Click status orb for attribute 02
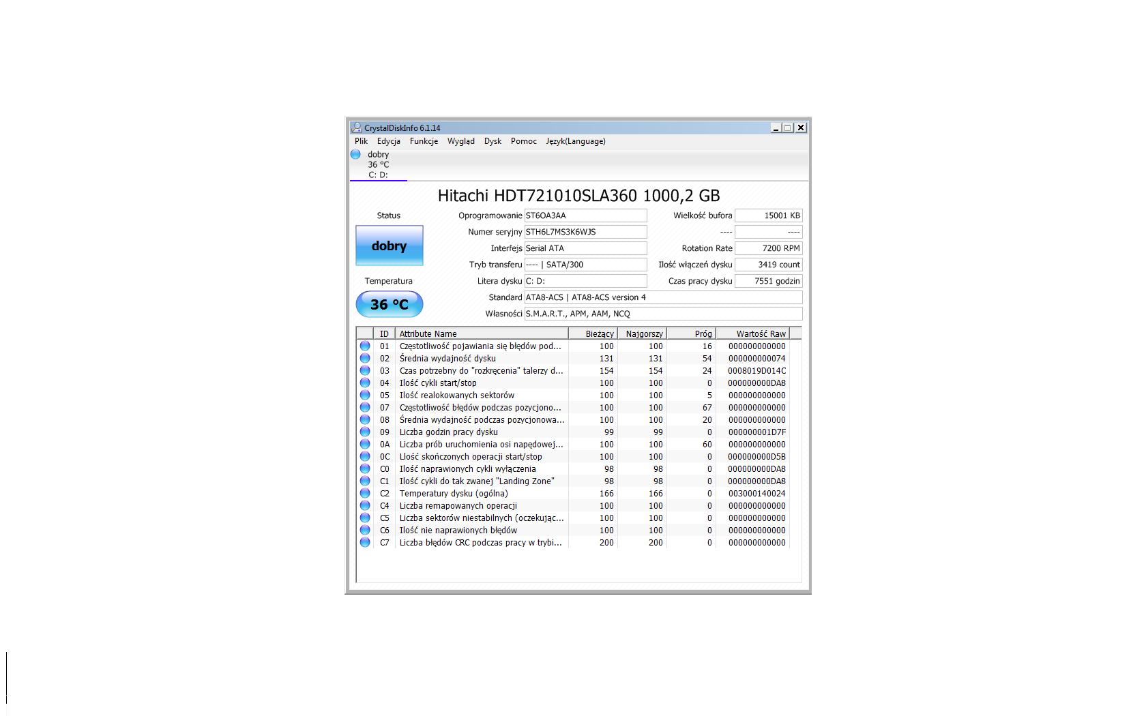This screenshot has width=1146, height=716. tap(365, 359)
